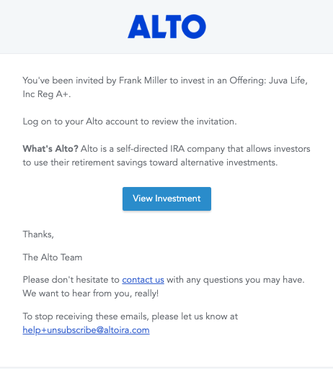Click the ALTO logo in the header
The width and height of the screenshot is (333, 369).
tap(166, 27)
